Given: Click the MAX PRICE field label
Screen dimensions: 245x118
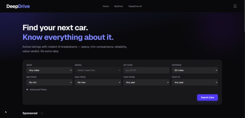Looking at the screenshot, I should coord(80,77).
